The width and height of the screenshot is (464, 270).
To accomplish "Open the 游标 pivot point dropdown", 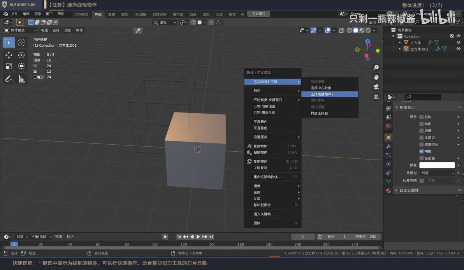I will (x=165, y=23).
